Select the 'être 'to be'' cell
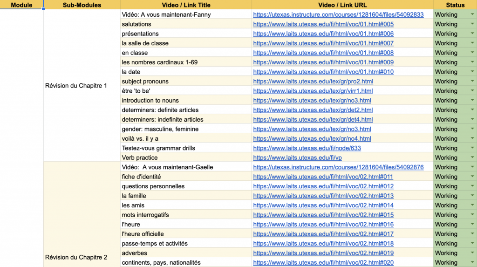This screenshot has height=267, width=477. pyautogui.click(x=186, y=91)
